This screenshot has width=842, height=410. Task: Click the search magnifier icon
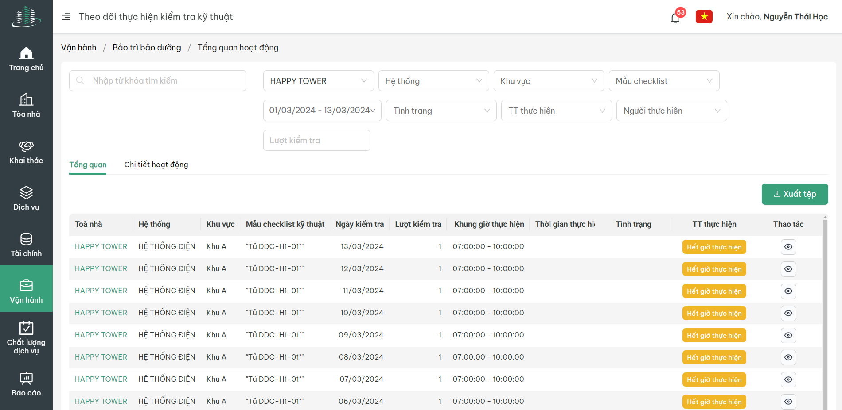(x=80, y=80)
